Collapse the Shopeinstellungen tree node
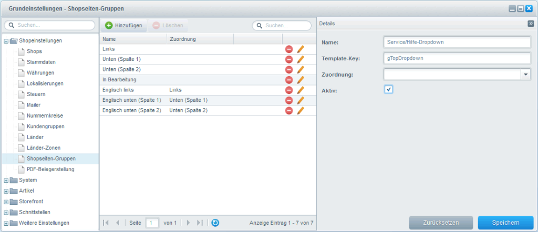The image size is (538, 232). pos(6,41)
